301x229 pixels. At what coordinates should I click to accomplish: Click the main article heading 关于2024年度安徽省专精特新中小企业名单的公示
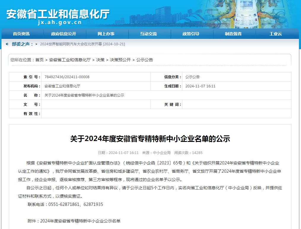click(x=150, y=139)
